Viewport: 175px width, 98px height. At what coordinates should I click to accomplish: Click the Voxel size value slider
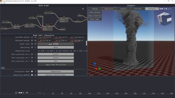(x=56, y=44)
